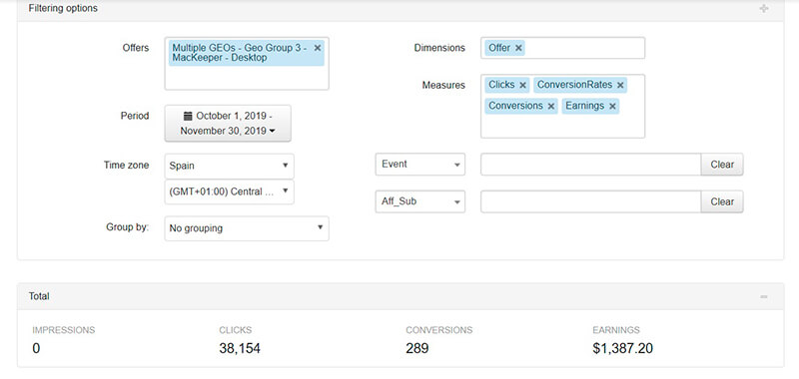This screenshot has height=379, width=799.
Task: Open the Period date range picker
Action: [x=228, y=123]
